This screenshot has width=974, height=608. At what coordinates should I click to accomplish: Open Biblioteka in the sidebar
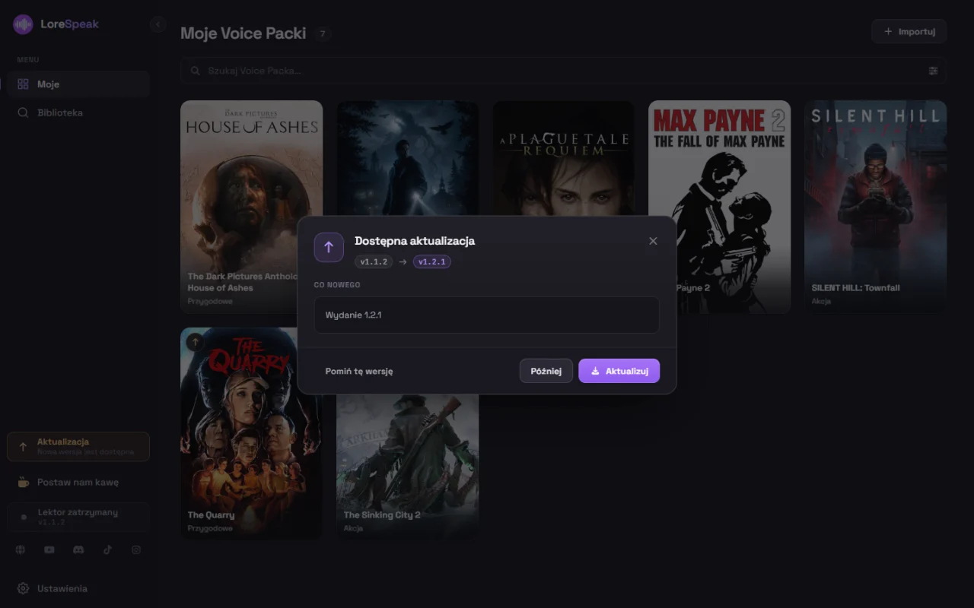pyautogui.click(x=78, y=112)
